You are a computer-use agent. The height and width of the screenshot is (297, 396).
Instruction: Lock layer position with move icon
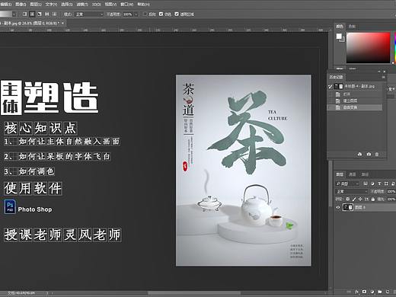(x=360, y=200)
